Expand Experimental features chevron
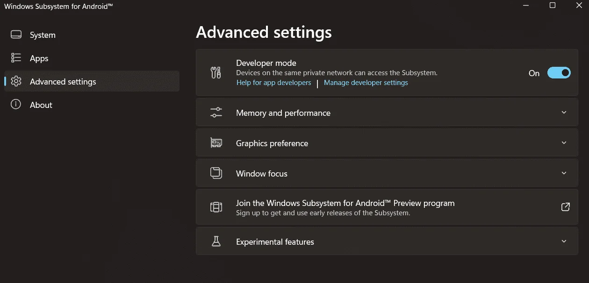 (564, 241)
